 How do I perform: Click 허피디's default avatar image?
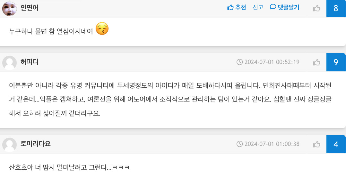point(9,62)
